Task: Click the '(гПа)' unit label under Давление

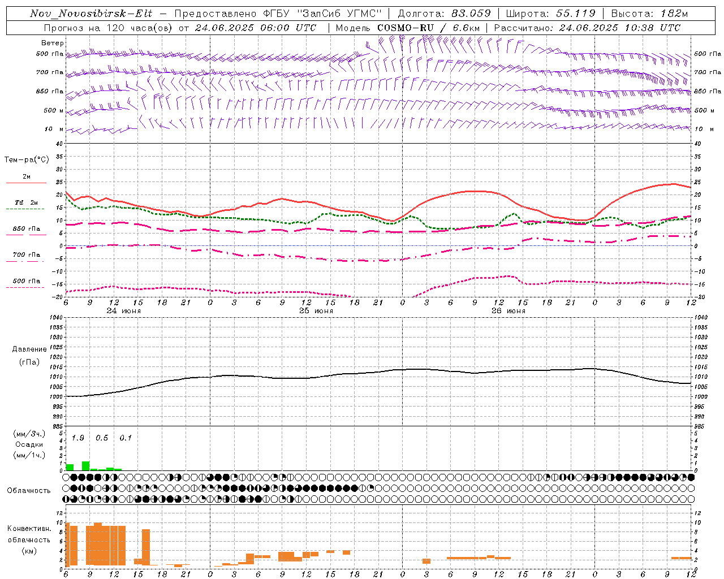Action: click(x=29, y=362)
